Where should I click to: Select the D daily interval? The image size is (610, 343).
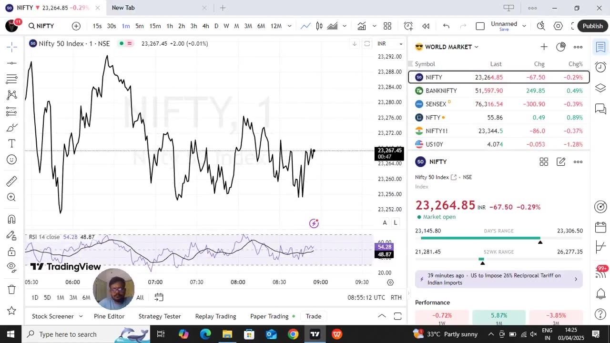216,26
